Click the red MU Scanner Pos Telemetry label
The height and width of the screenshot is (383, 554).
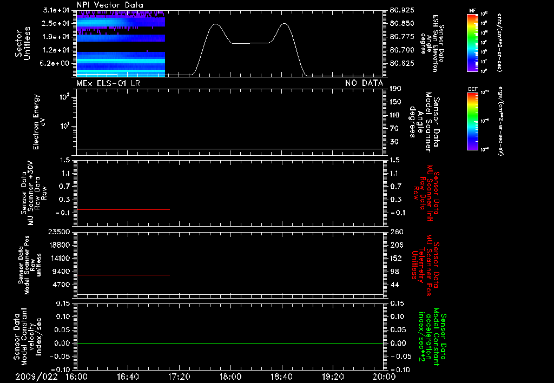coord(425,265)
